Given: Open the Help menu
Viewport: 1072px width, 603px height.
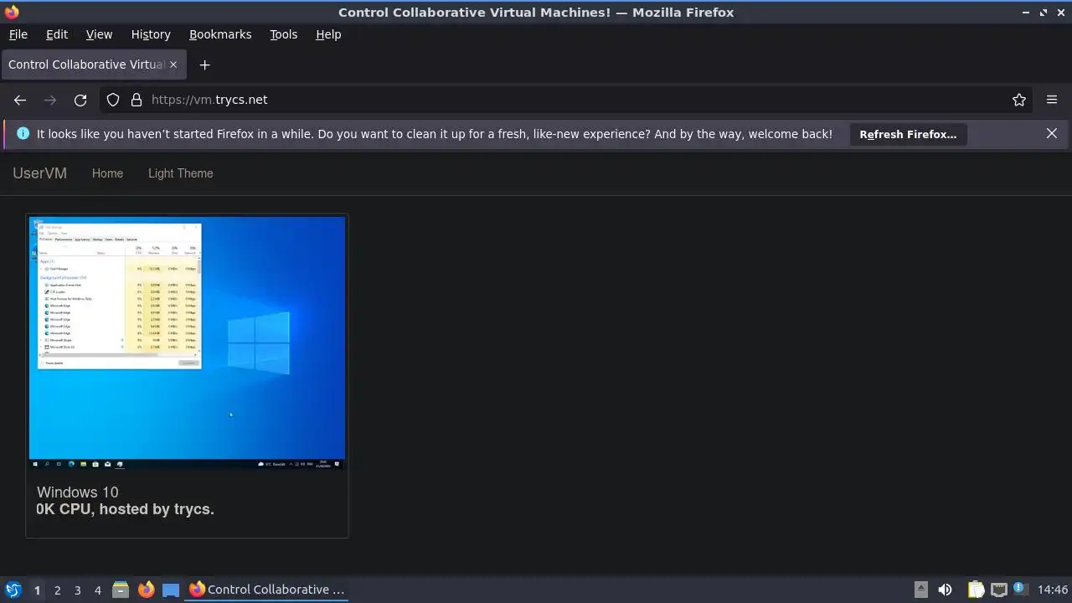Looking at the screenshot, I should pyautogui.click(x=328, y=34).
